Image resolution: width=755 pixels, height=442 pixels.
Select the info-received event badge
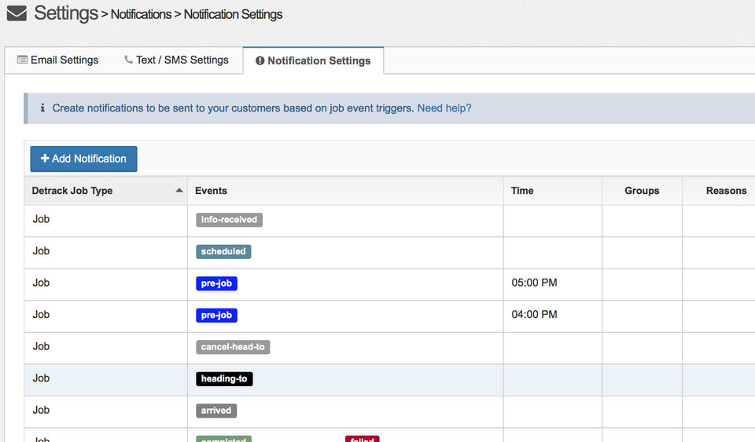(x=229, y=220)
